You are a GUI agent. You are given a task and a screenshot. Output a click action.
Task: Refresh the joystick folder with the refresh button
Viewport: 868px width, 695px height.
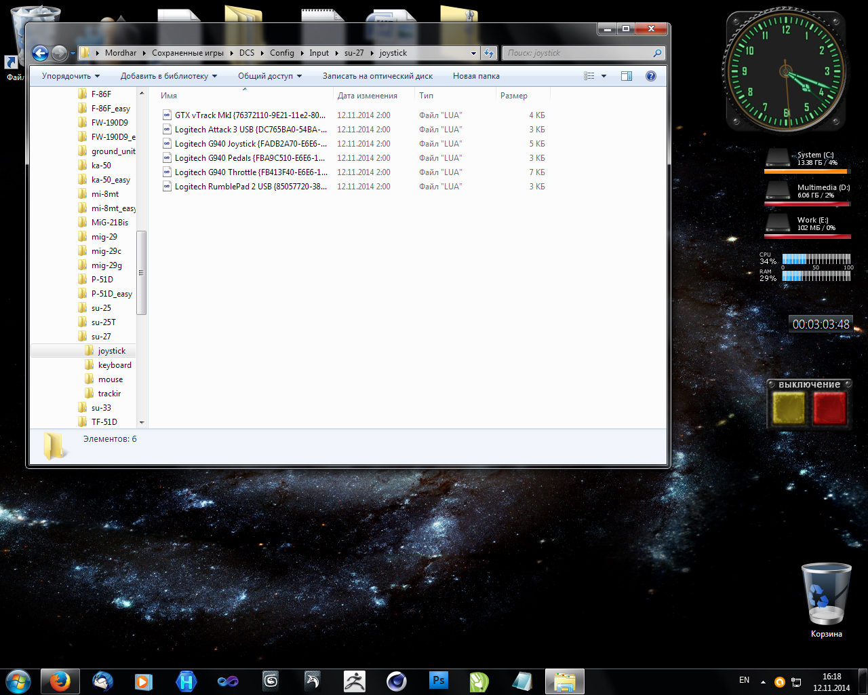pos(489,53)
